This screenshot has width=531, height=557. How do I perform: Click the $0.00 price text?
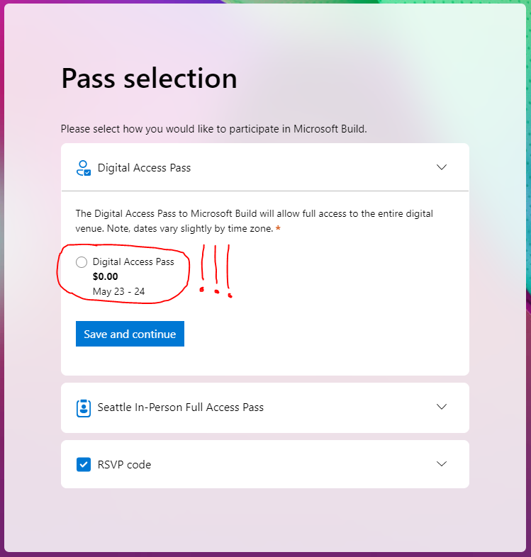105,276
